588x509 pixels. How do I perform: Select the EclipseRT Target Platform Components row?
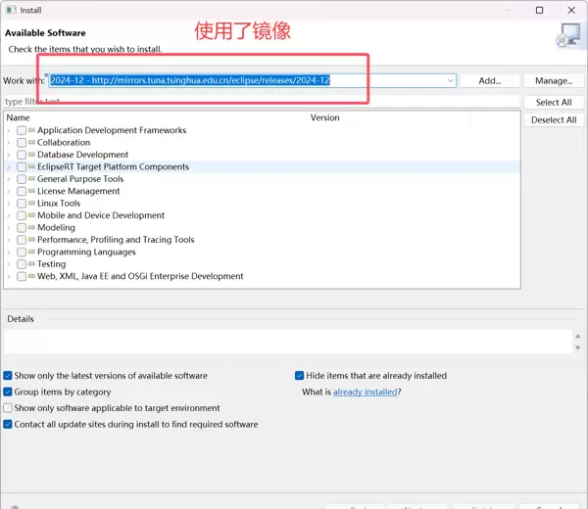coord(113,167)
